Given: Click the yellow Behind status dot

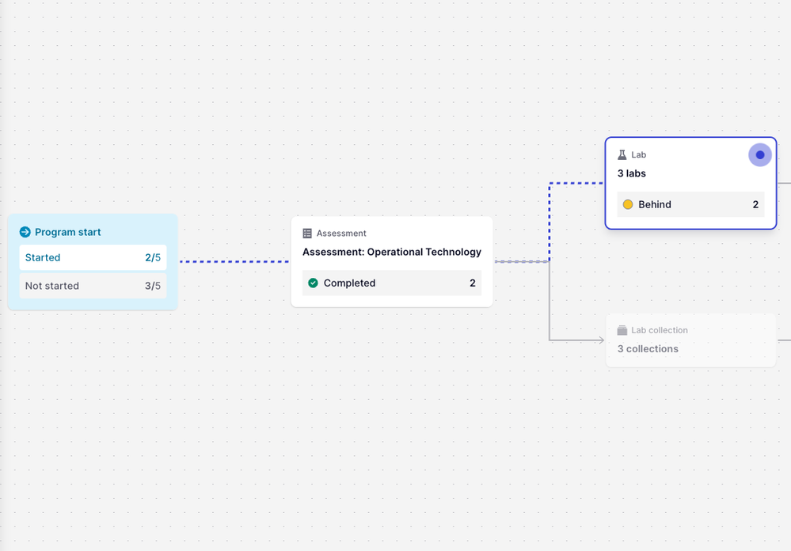Looking at the screenshot, I should (628, 204).
